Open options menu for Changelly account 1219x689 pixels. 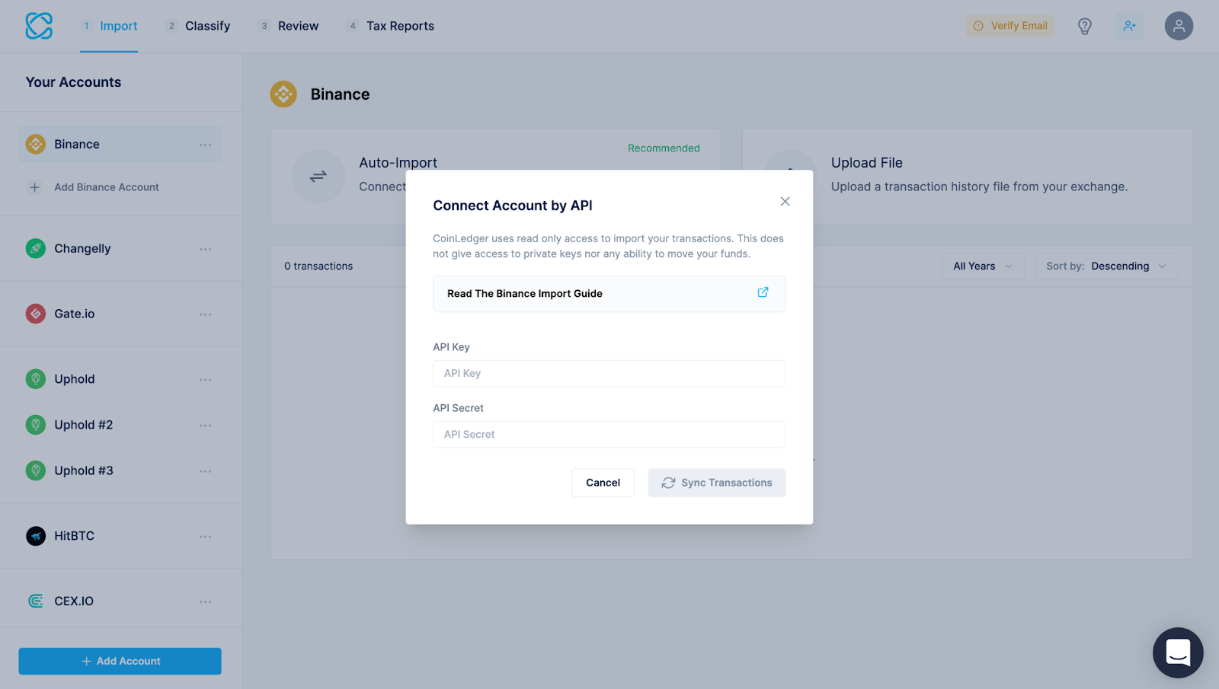[206, 249]
